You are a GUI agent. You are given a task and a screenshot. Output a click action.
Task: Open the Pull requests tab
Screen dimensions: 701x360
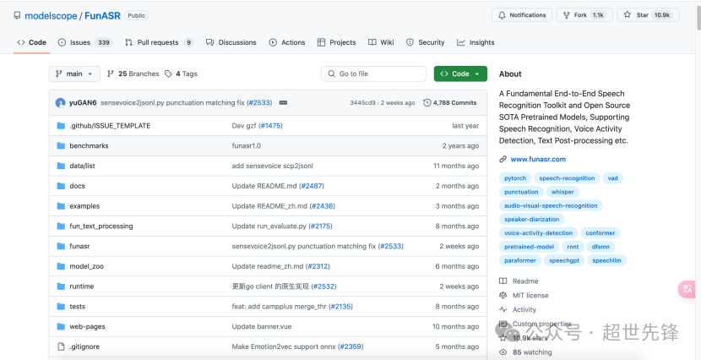pos(159,42)
